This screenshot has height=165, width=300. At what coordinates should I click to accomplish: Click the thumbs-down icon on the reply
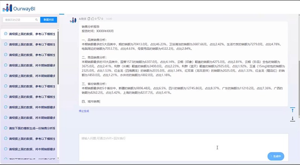[x=99, y=18]
